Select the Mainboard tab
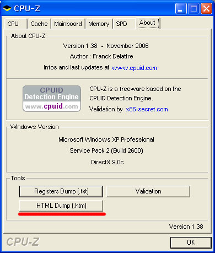 [x=68, y=24]
